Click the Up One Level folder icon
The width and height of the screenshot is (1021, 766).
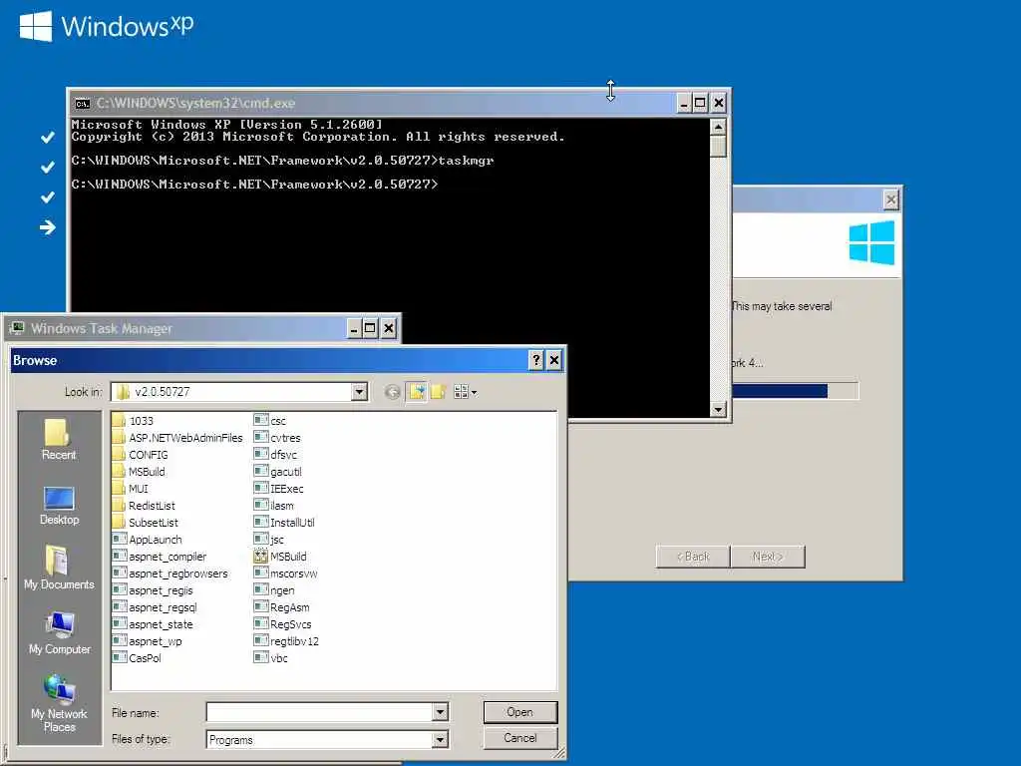coord(417,391)
